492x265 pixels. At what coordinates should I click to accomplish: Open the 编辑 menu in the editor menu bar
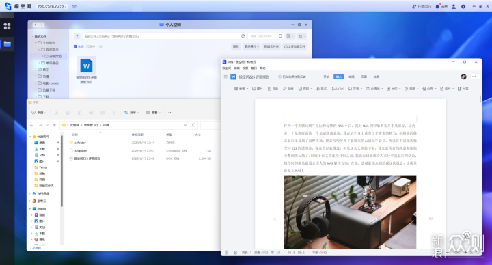click(236, 68)
